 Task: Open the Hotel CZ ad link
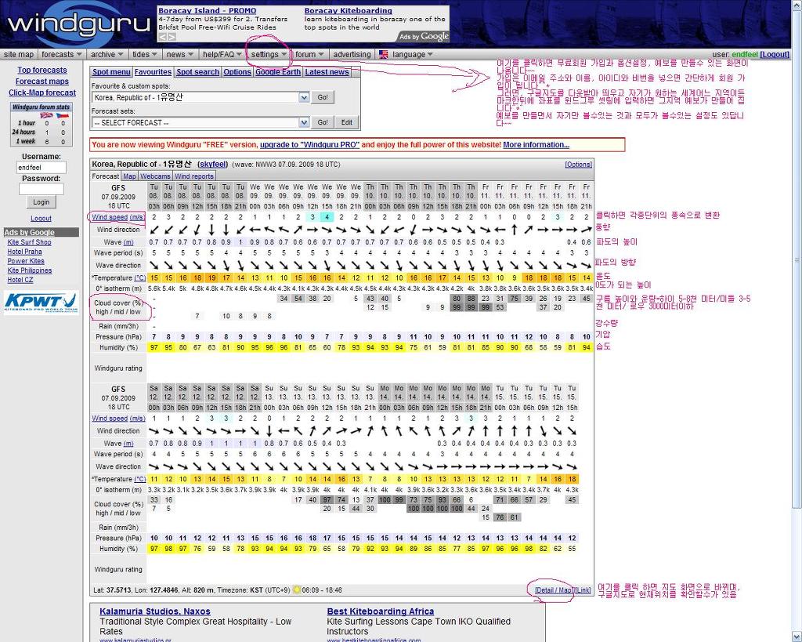[x=20, y=280]
